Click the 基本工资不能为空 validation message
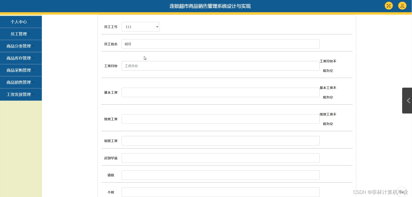This screenshot has width=412, height=197. (x=328, y=93)
